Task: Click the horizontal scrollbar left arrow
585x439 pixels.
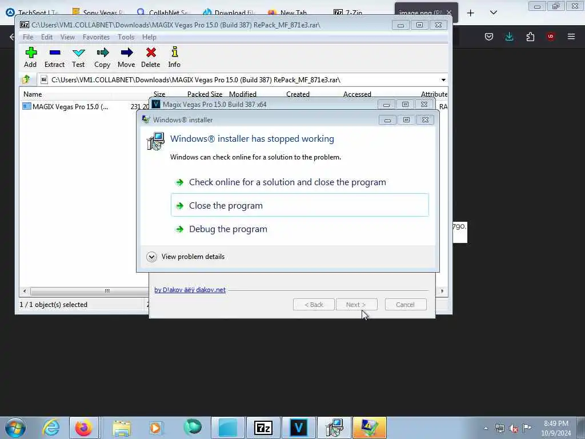Action: click(x=25, y=291)
